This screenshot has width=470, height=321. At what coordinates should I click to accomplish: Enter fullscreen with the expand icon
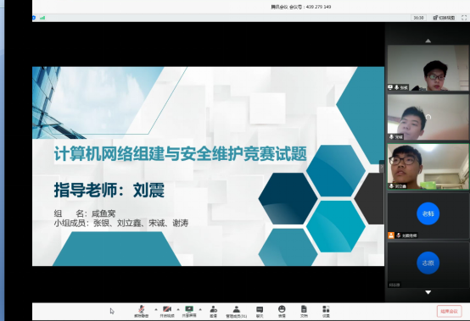464,18
